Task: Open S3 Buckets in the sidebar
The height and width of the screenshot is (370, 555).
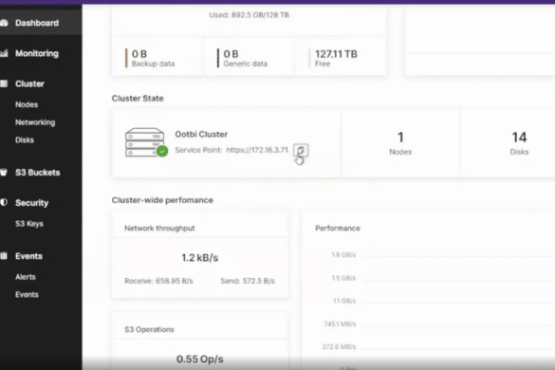Action: tap(38, 173)
